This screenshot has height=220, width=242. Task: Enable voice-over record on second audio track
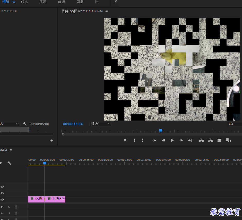[16, 213]
